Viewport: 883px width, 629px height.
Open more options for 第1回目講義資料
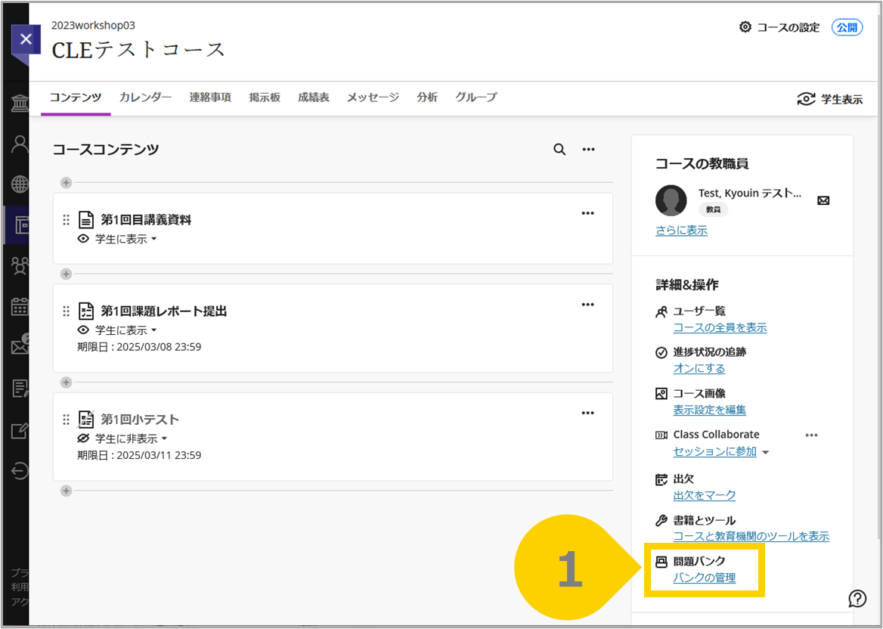coord(588,213)
